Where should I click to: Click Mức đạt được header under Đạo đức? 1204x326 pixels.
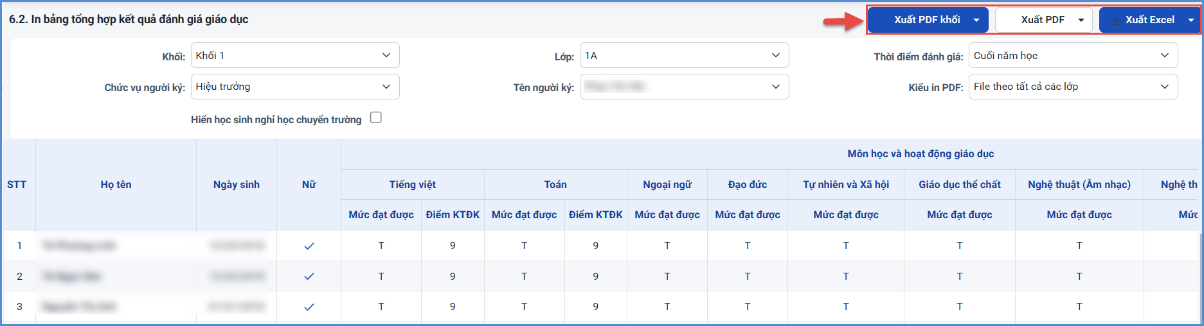click(748, 215)
